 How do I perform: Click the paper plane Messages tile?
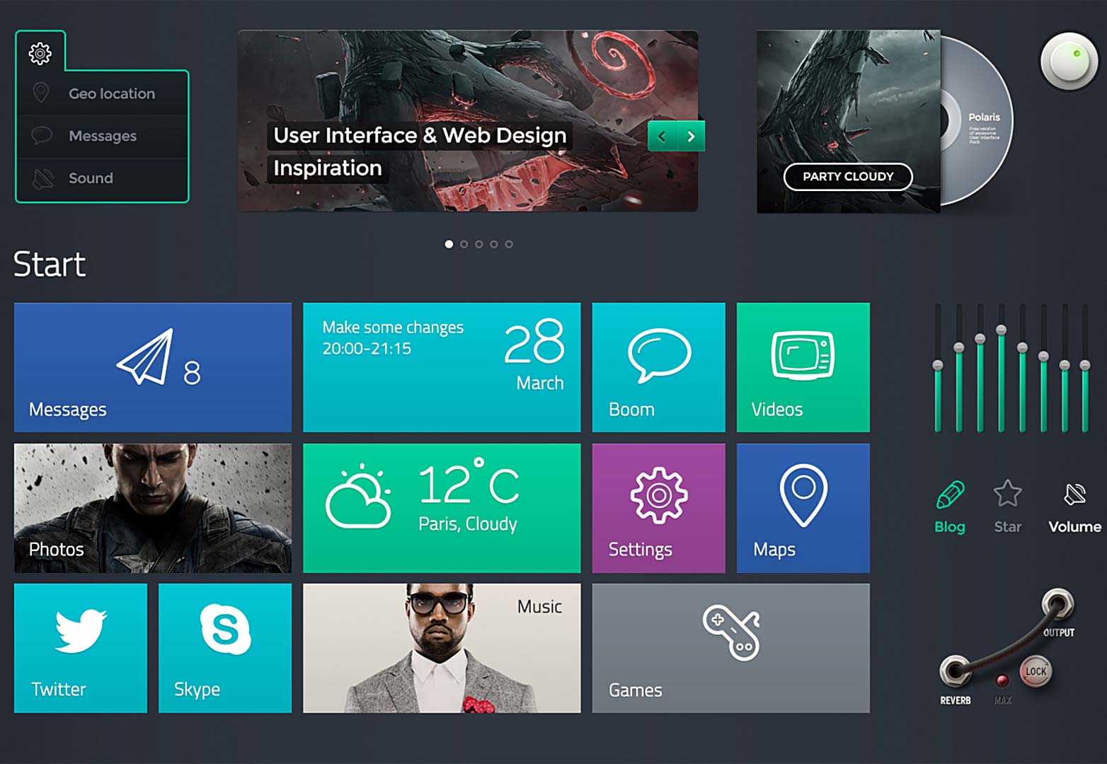click(x=152, y=367)
